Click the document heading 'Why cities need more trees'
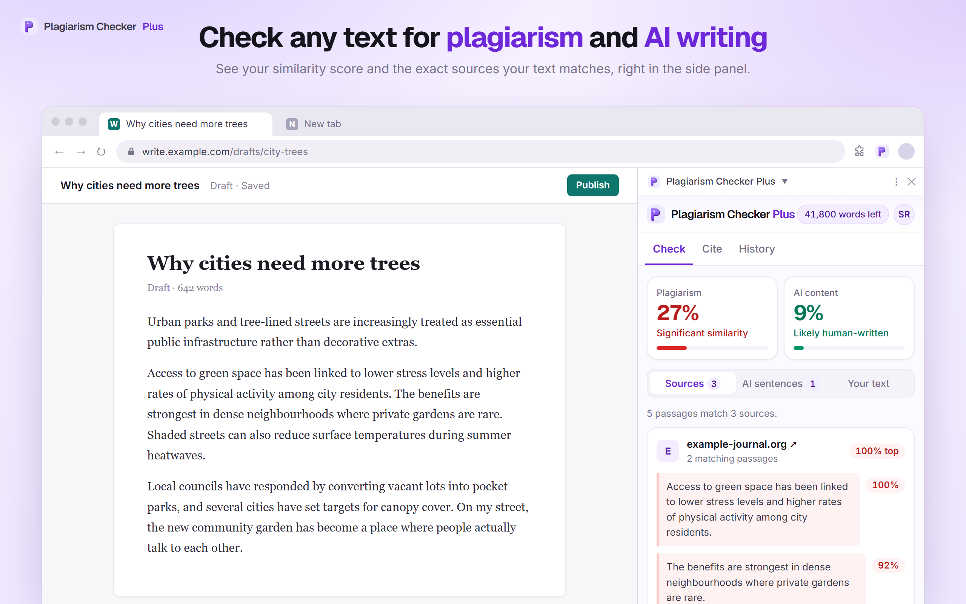This screenshot has width=966, height=604. click(283, 263)
